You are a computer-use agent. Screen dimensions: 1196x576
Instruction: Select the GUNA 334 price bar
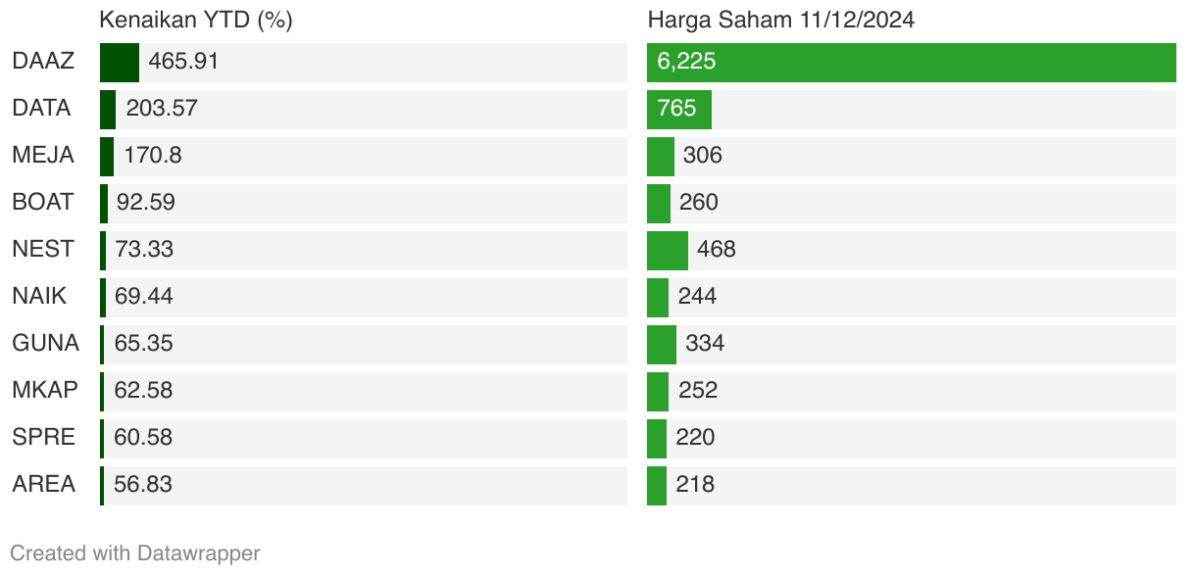662,345
